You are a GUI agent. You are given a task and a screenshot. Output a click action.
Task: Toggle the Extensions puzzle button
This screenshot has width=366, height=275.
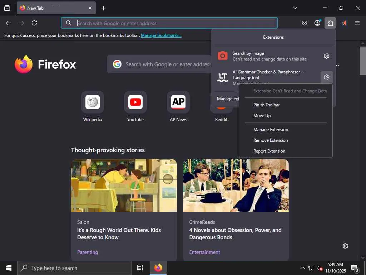click(330, 23)
